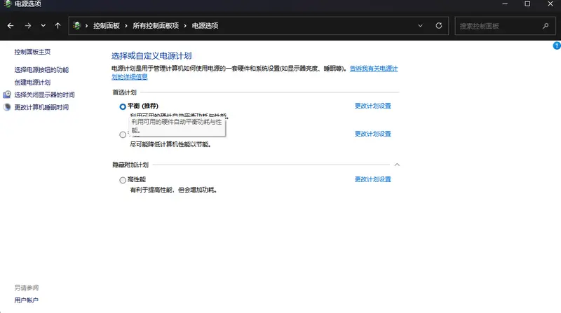Collapse the 隐藏附加计划 section chevron
561x313 pixels.
397,165
